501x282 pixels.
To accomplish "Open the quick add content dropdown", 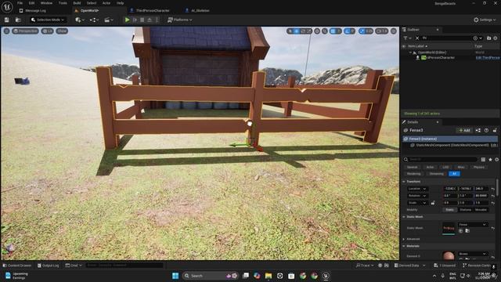I will point(80,20).
